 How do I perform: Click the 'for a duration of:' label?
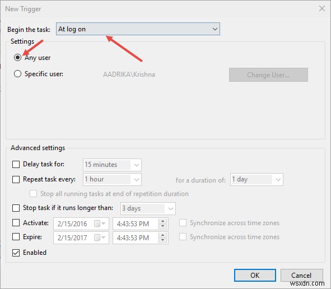click(201, 180)
